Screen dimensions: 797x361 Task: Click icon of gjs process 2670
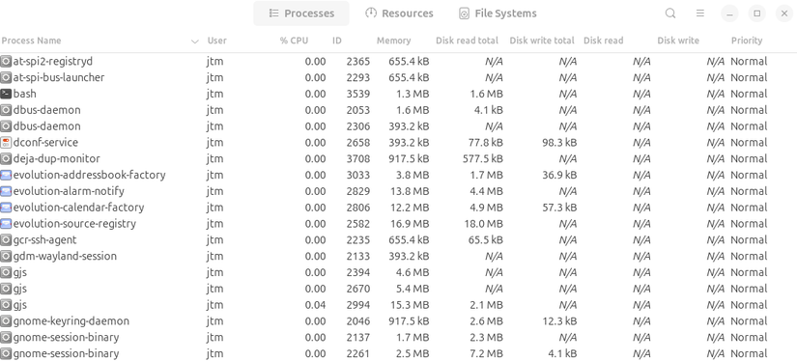6,289
